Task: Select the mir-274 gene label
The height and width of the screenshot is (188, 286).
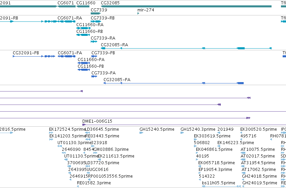Action: tap(146, 10)
